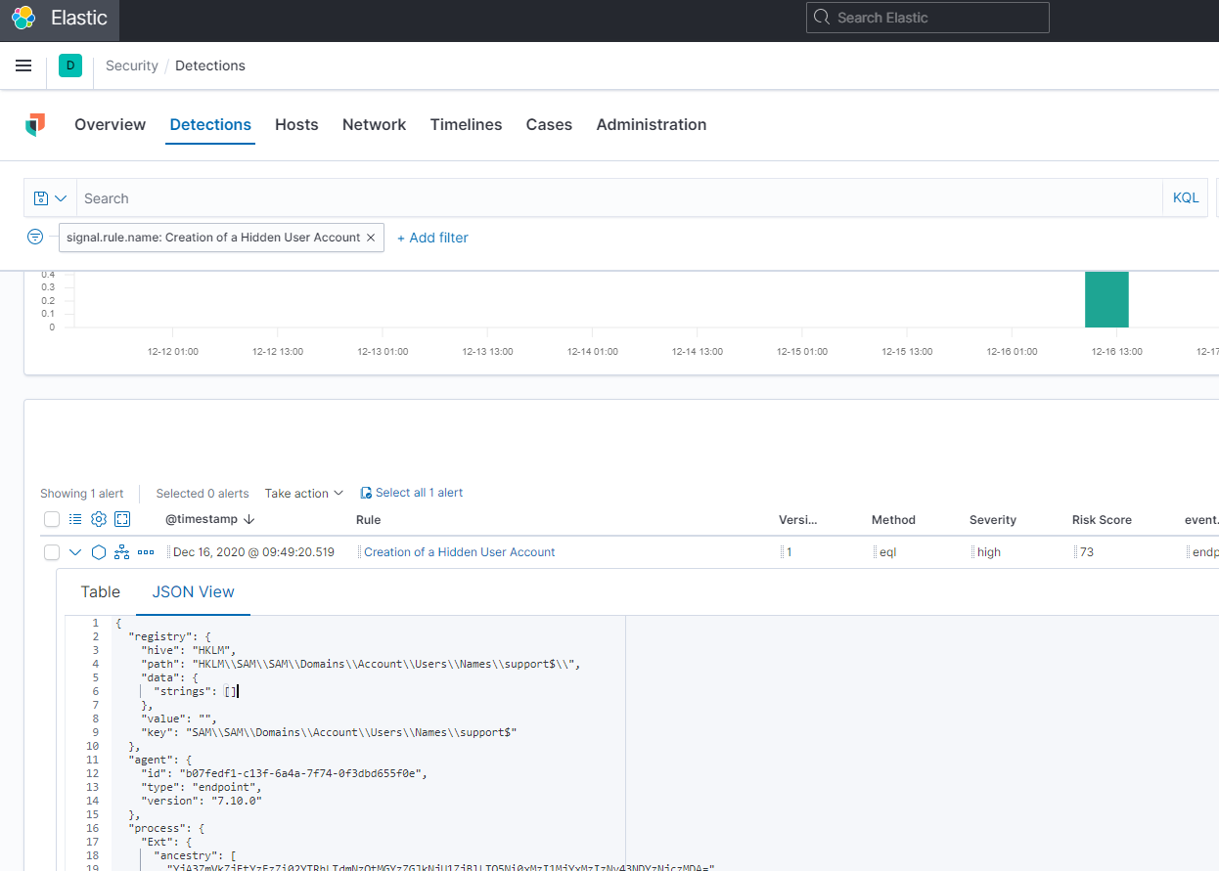Viewport: 1219px width, 871px height.
Task: Click the green histogram bar
Action: pyautogui.click(x=1106, y=299)
